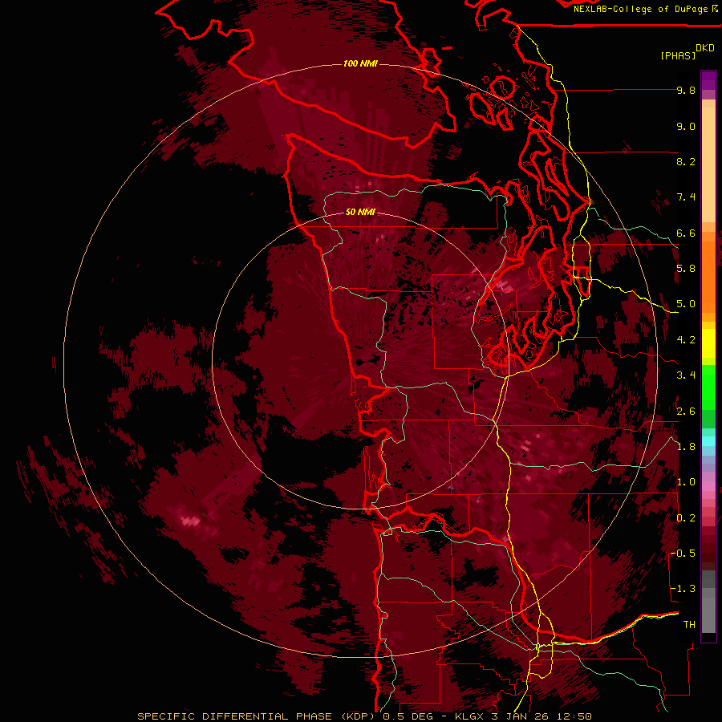This screenshot has width=722, height=722.
Task: Click the 100 NMI range ring label
Action: 360,63
